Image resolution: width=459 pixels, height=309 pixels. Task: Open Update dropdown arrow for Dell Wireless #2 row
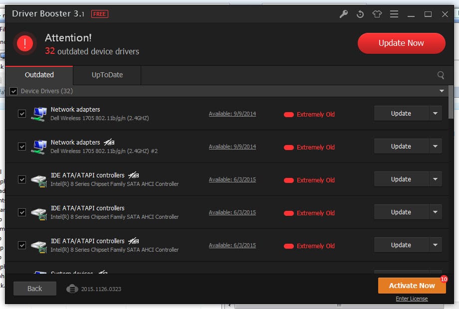click(435, 146)
